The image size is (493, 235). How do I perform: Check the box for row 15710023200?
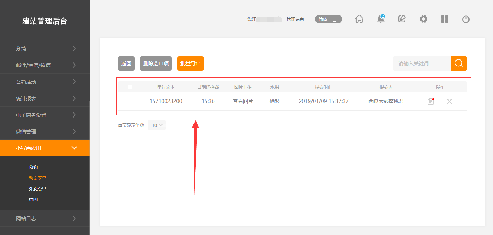[130, 101]
